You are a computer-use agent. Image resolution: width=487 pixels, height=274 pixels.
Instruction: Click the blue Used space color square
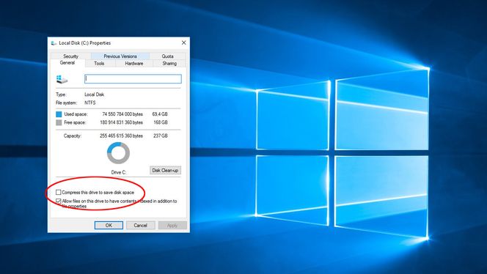[x=59, y=114]
